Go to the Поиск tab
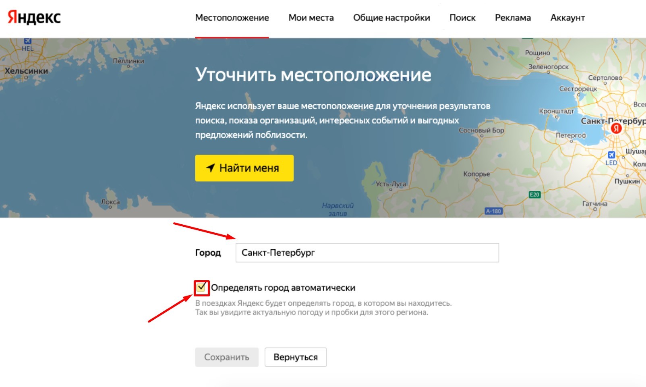This screenshot has height=387, width=646. coord(462,18)
